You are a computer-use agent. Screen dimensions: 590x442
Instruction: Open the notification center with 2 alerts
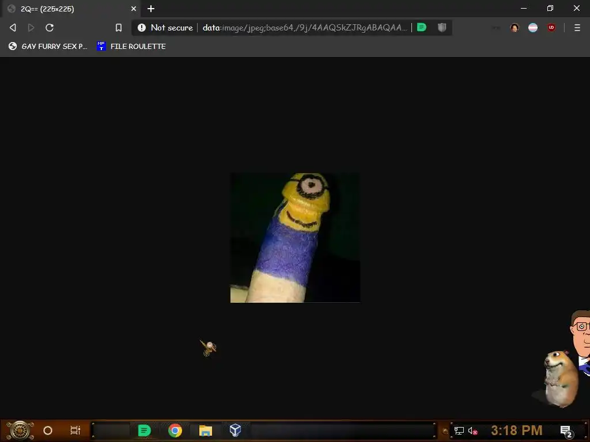pyautogui.click(x=566, y=431)
